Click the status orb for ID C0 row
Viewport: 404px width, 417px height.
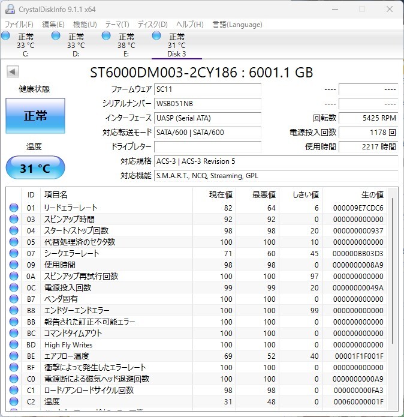[14, 379]
